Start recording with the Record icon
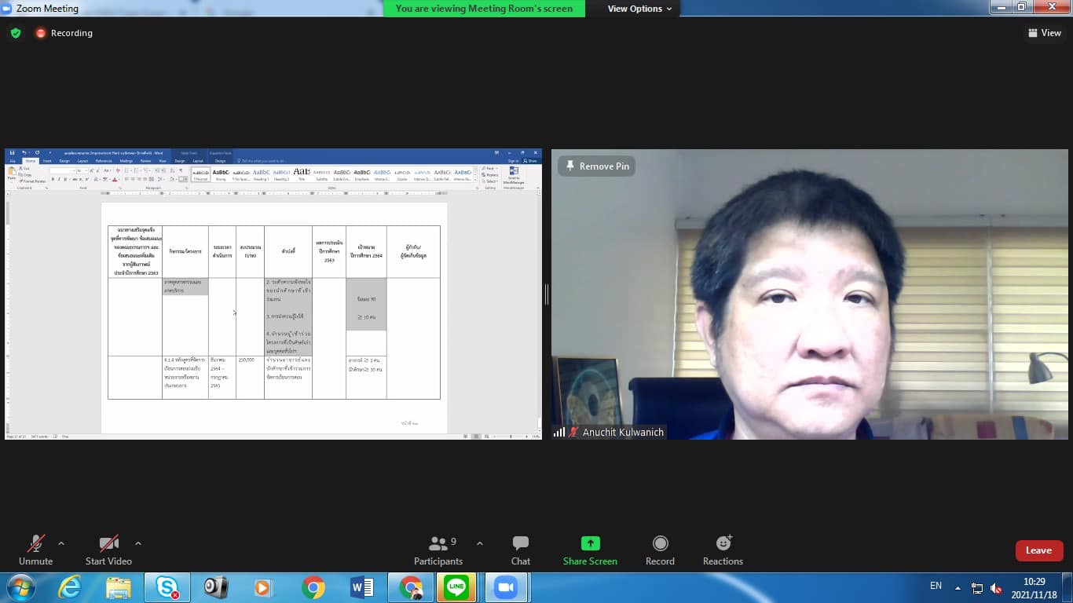The width and height of the screenshot is (1073, 603). [660, 544]
